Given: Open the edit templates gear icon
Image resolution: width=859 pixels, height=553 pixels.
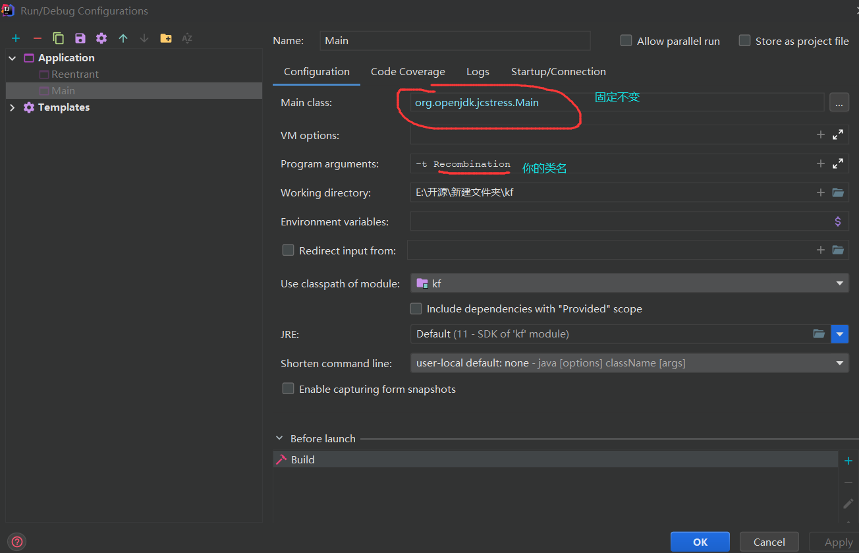Looking at the screenshot, I should (101, 39).
